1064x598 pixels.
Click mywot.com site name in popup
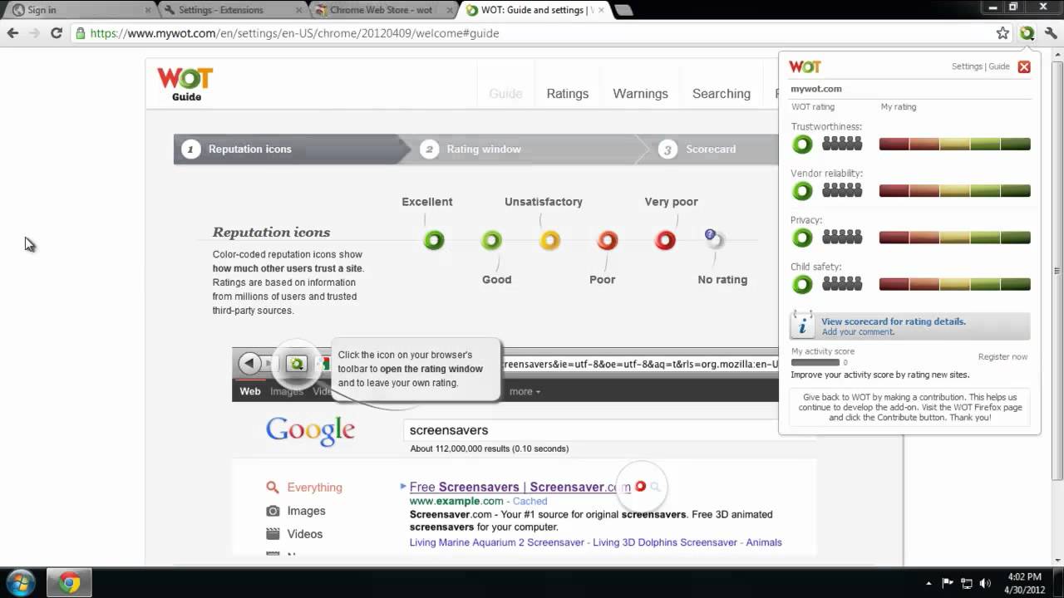pyautogui.click(x=815, y=89)
